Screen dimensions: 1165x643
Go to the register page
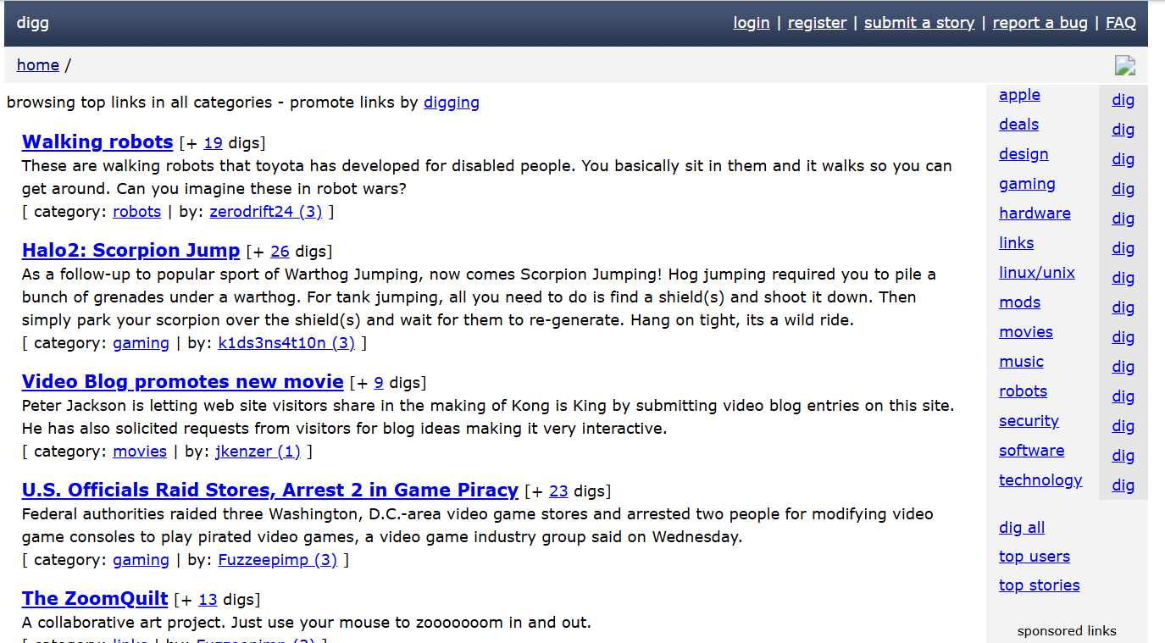[817, 23]
